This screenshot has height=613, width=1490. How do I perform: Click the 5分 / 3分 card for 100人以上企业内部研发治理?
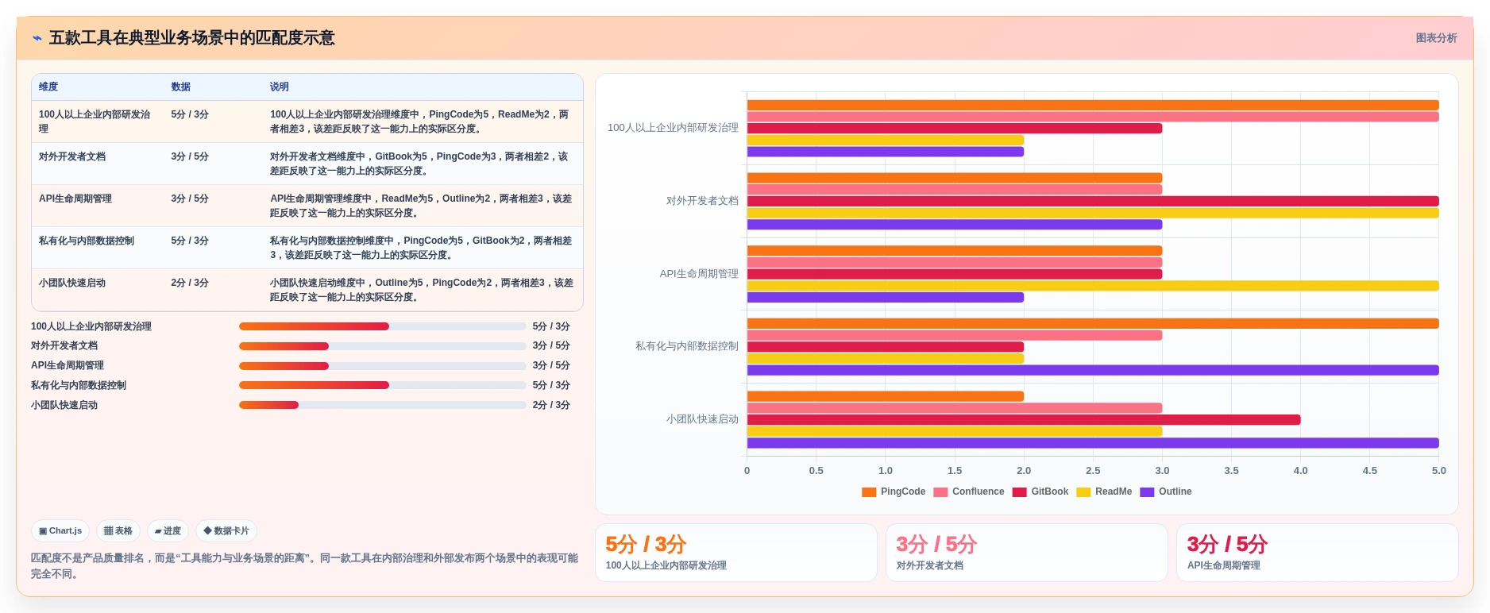[736, 553]
